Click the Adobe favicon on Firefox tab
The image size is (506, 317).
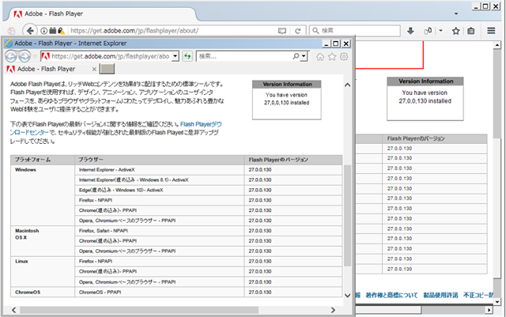[x=18, y=14]
